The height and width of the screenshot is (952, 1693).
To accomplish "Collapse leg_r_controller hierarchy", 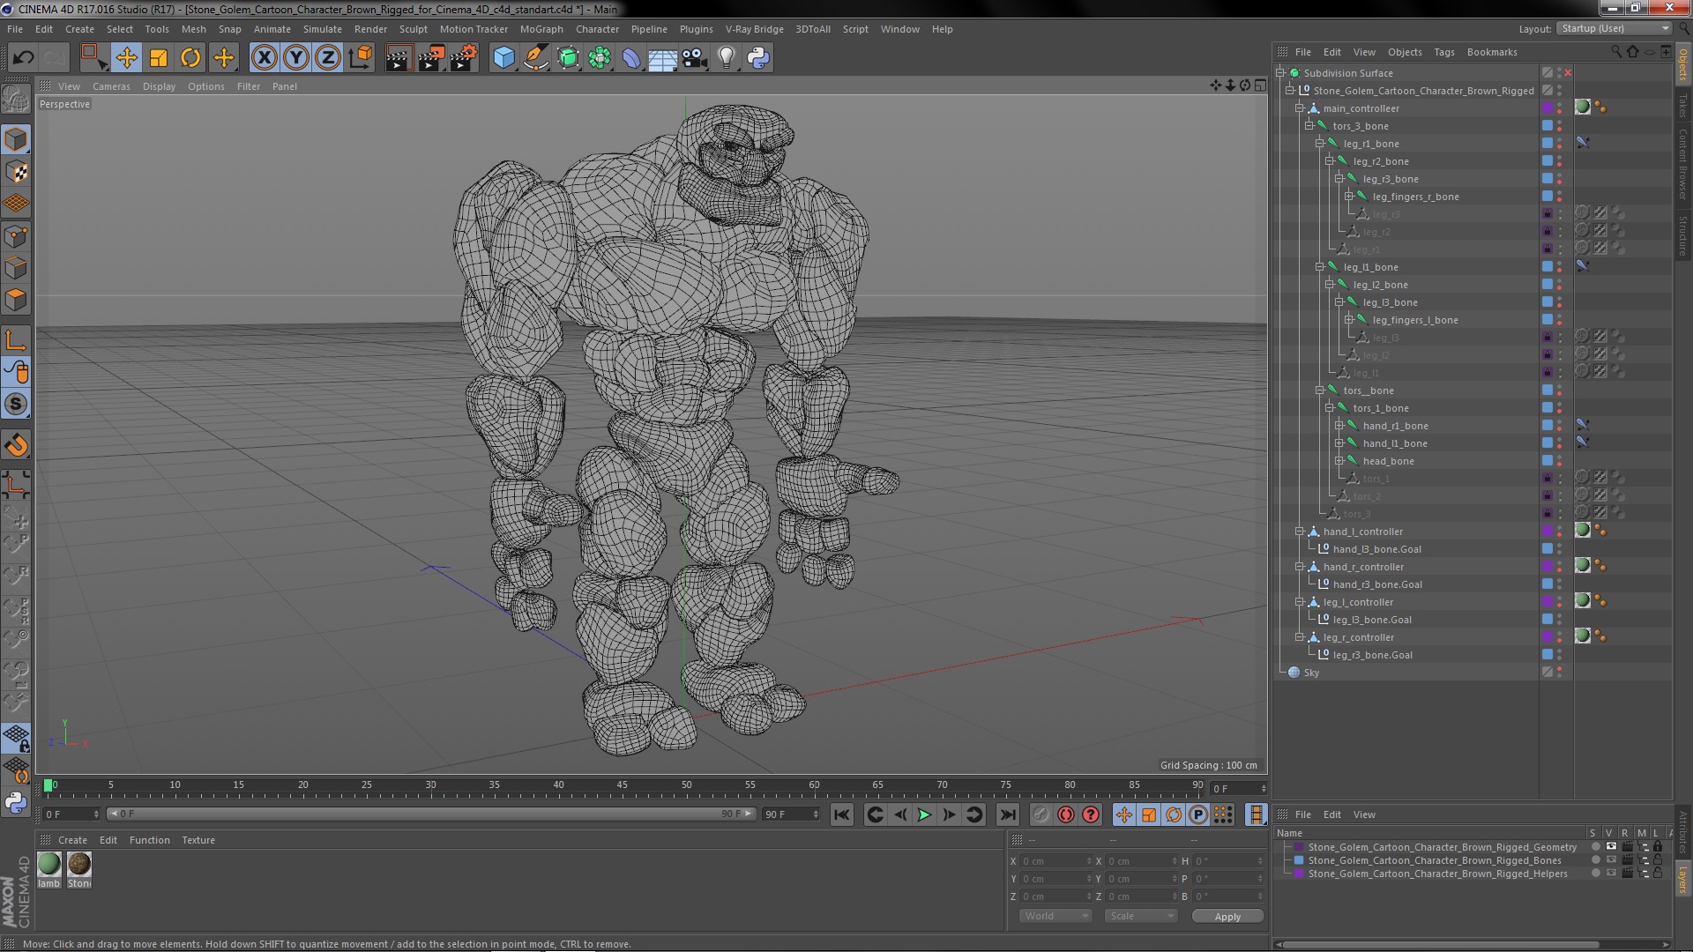I will (1299, 637).
